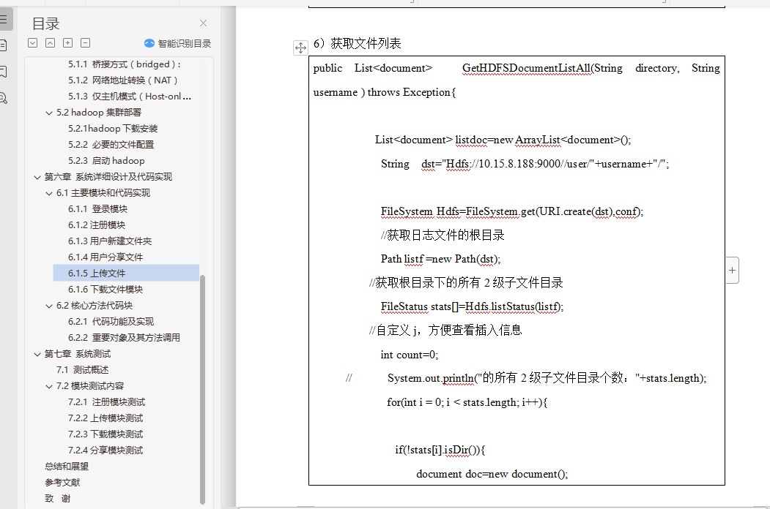The height and width of the screenshot is (509, 770).
Task: Click the cloud icon for 智能识别目录
Action: tap(149, 43)
